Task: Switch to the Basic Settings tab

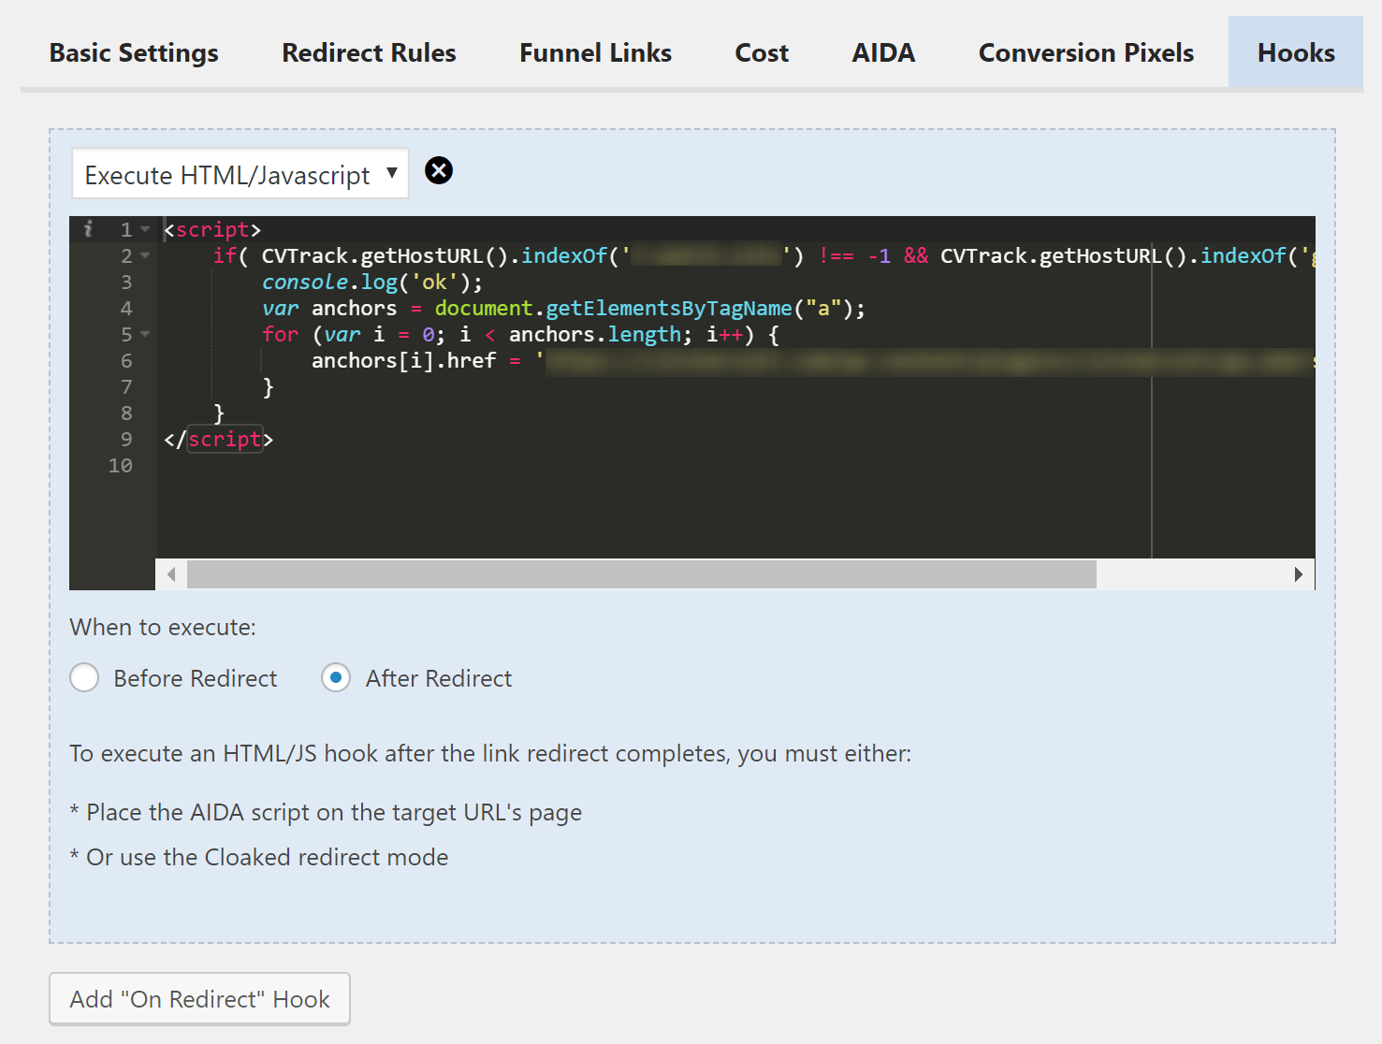Action: [x=134, y=53]
